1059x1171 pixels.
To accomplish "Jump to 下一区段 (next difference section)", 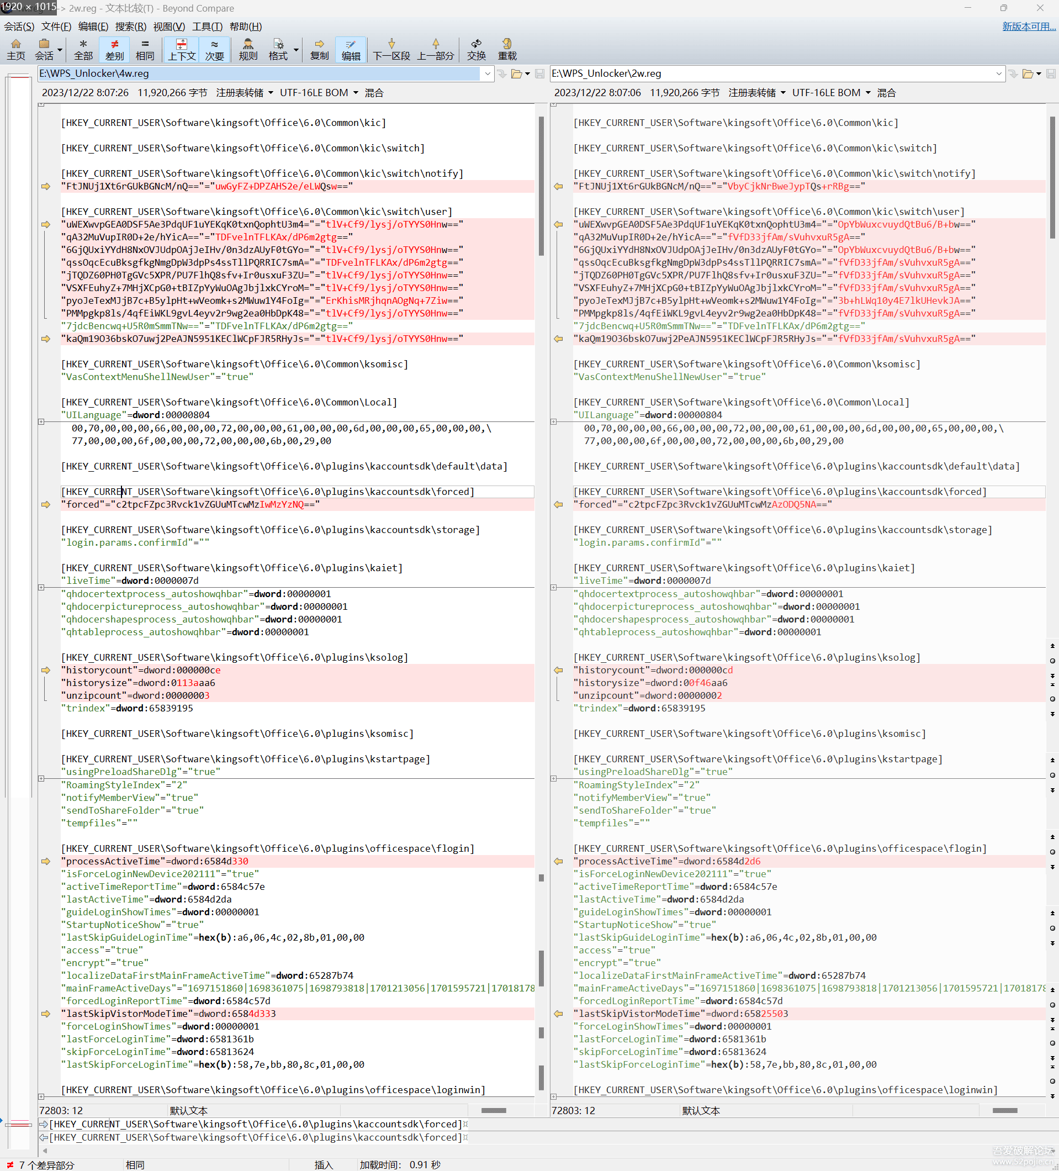I will (x=391, y=49).
